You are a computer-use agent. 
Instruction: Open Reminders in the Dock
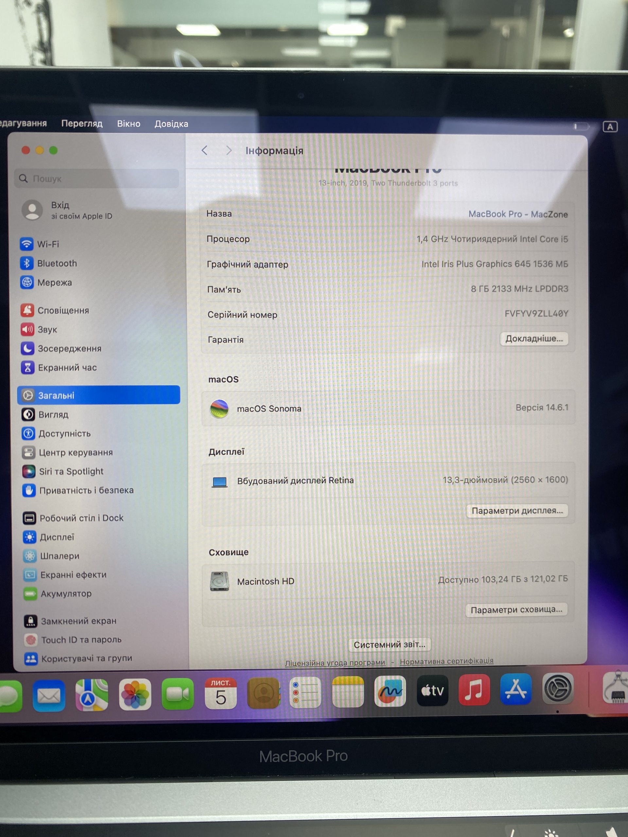pyautogui.click(x=305, y=692)
